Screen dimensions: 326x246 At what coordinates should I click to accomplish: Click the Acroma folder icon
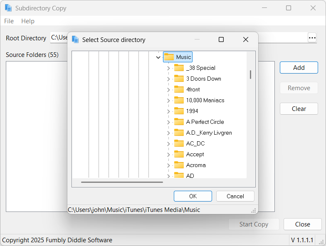pos(179,165)
